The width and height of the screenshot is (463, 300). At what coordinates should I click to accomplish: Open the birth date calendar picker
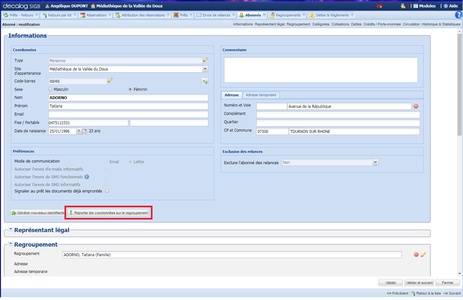coord(84,131)
